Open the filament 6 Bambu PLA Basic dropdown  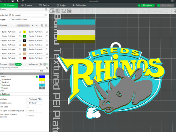pyautogui.click(x=36, y=41)
